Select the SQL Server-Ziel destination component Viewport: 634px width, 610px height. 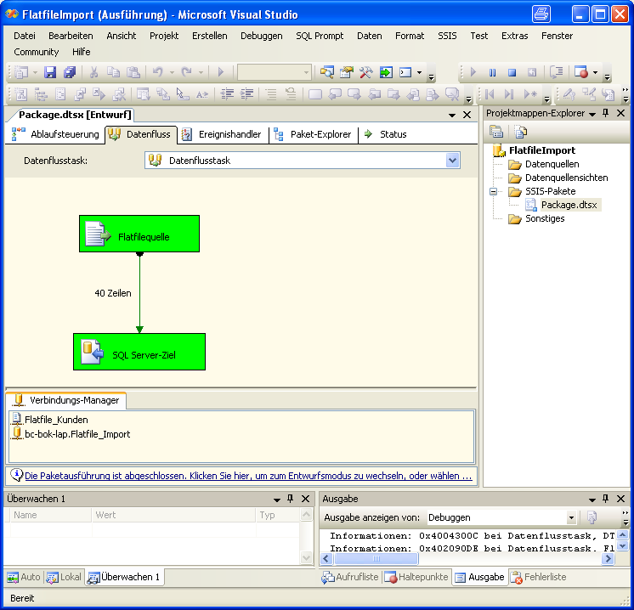pyautogui.click(x=139, y=352)
